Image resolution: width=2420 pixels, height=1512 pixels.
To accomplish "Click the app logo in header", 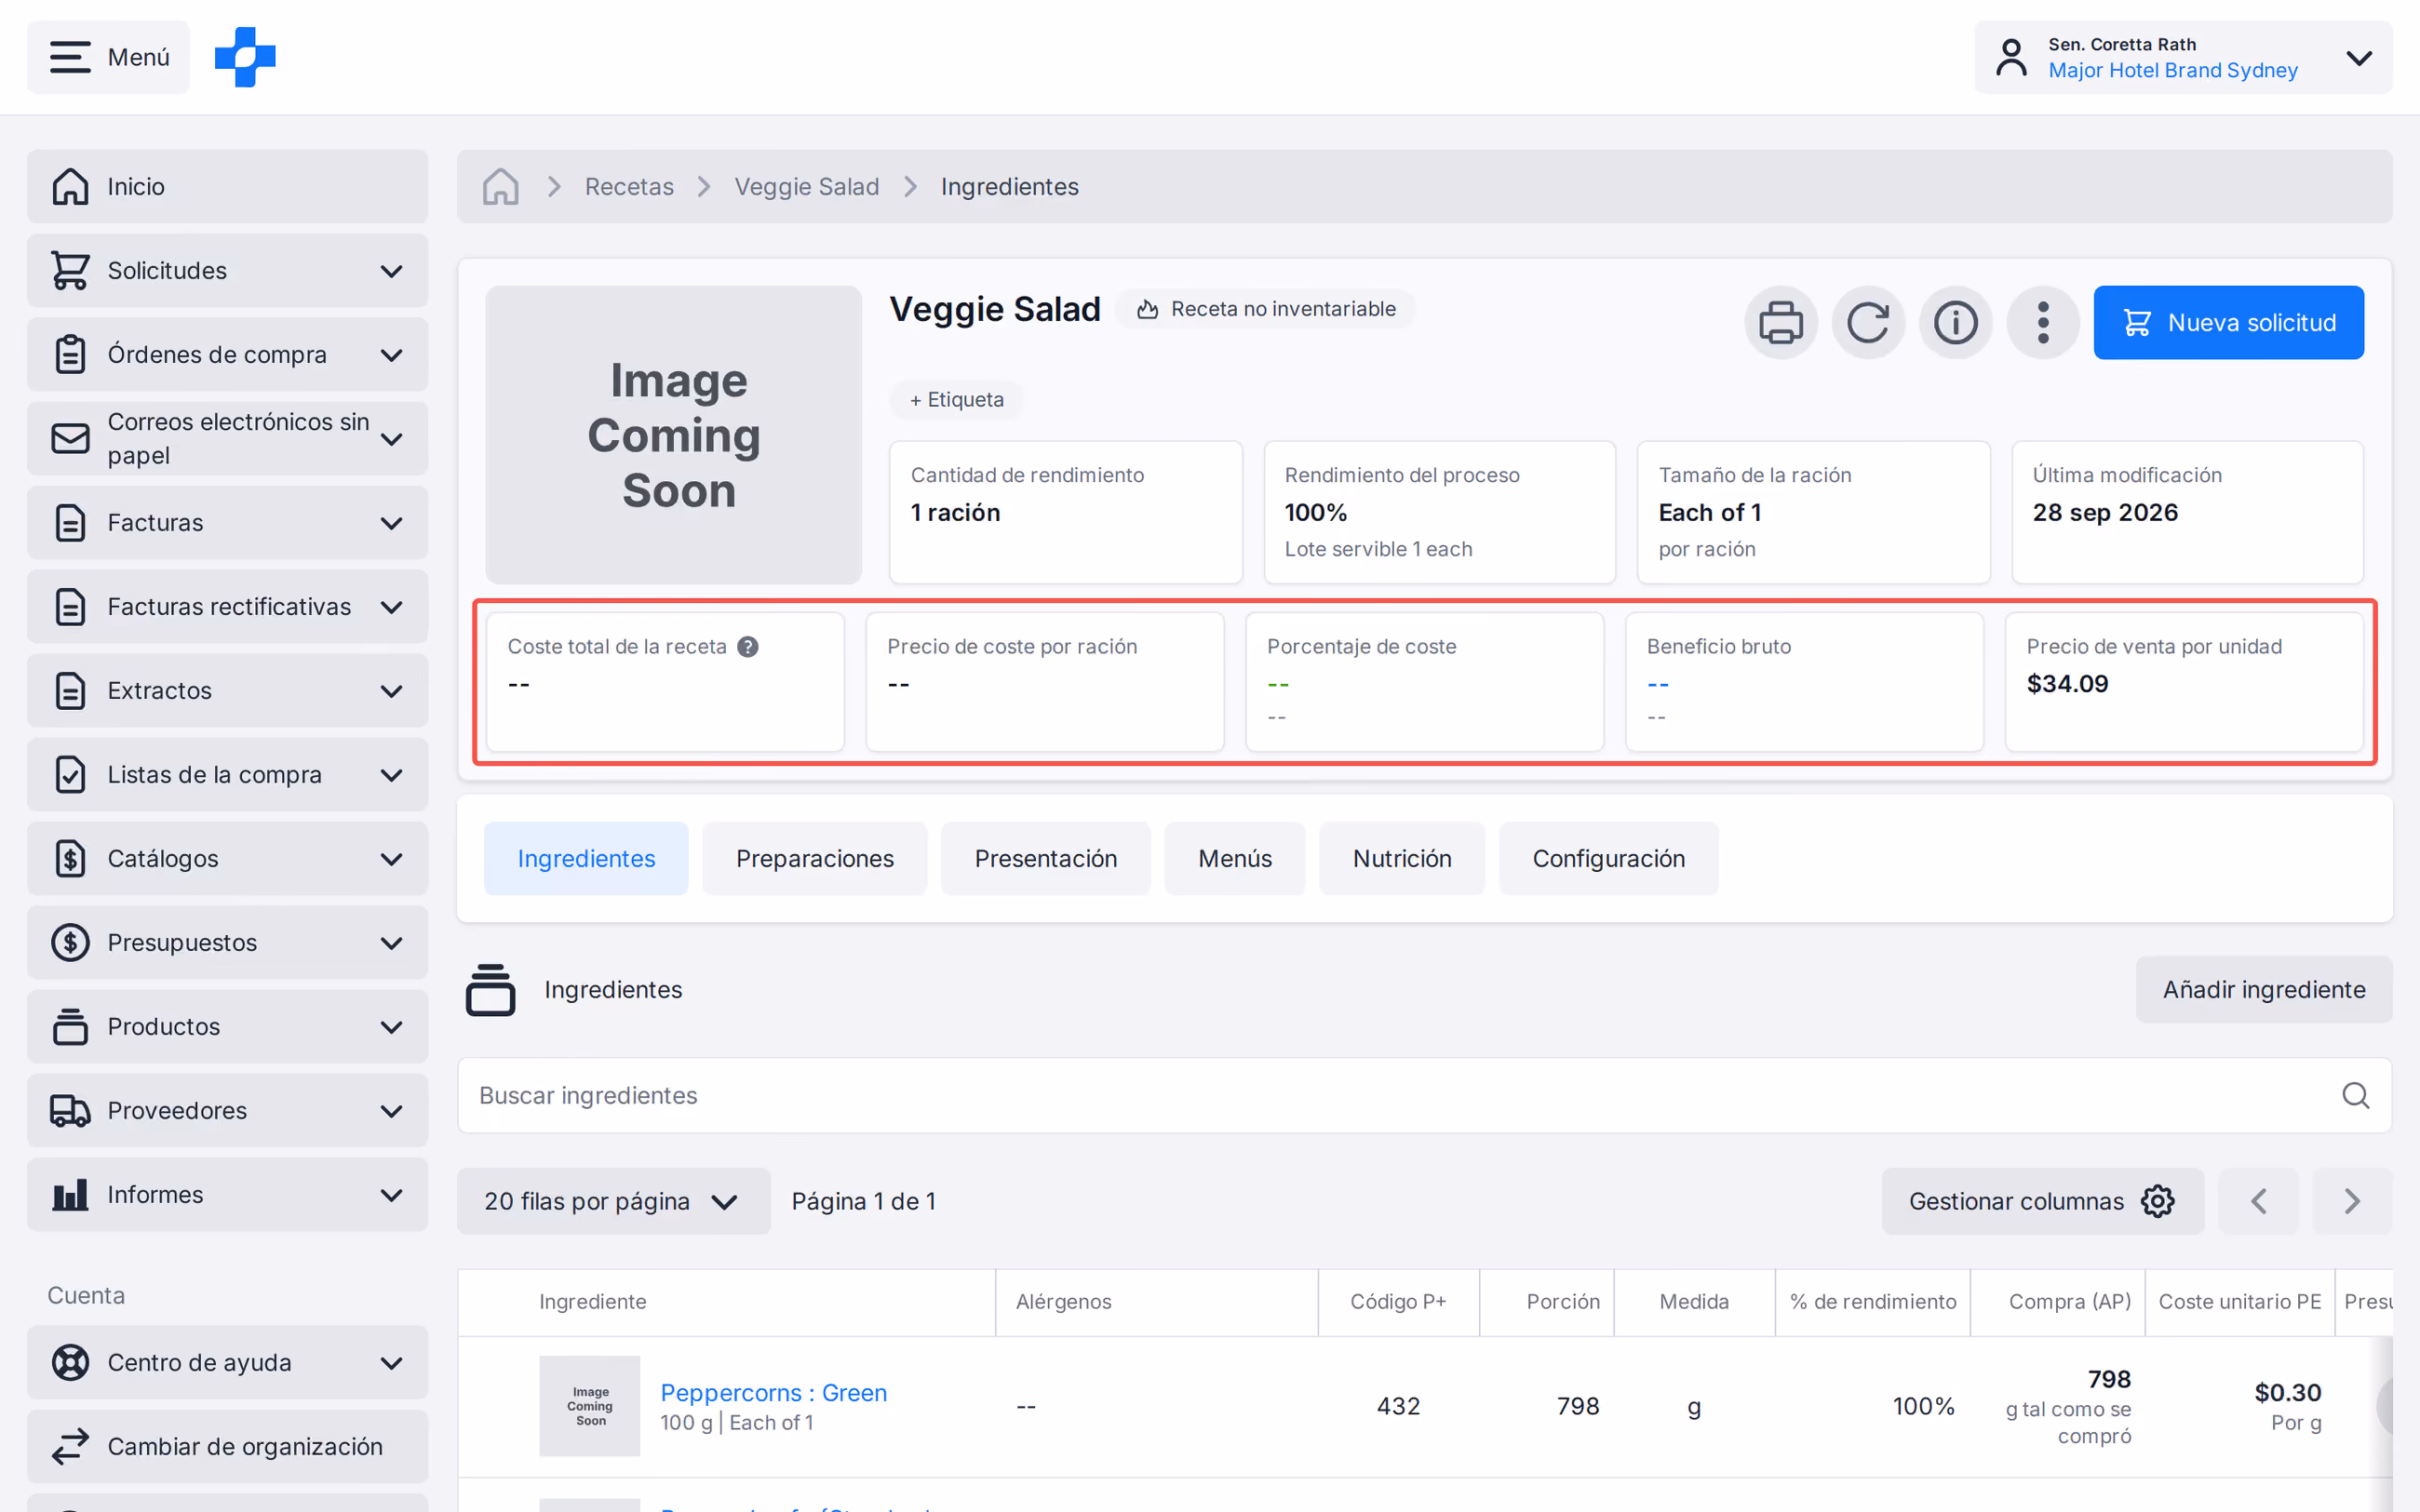I will point(245,57).
